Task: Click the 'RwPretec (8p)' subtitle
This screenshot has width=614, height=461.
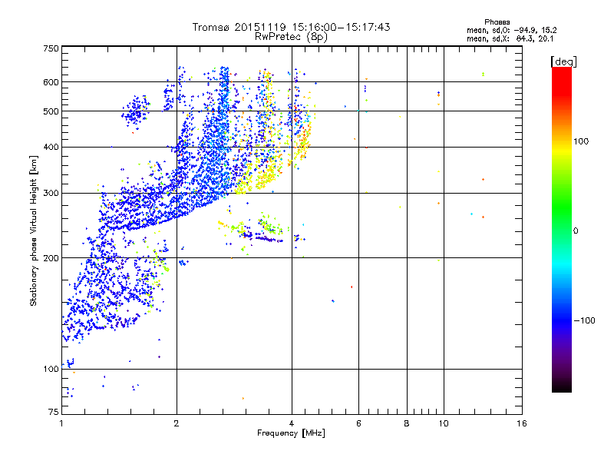Action: (x=291, y=37)
